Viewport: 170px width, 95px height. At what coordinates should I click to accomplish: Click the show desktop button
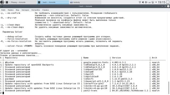tap(168, 2)
